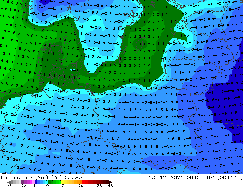Click the pink swatch in the colorbar
The height and width of the screenshot is (187, 243).
pyautogui.click(x=33, y=182)
